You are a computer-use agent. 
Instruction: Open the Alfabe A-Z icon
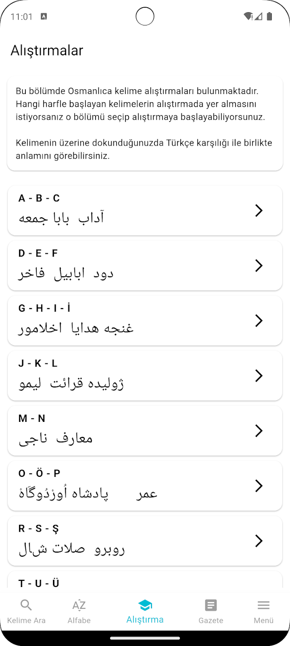coord(79,605)
